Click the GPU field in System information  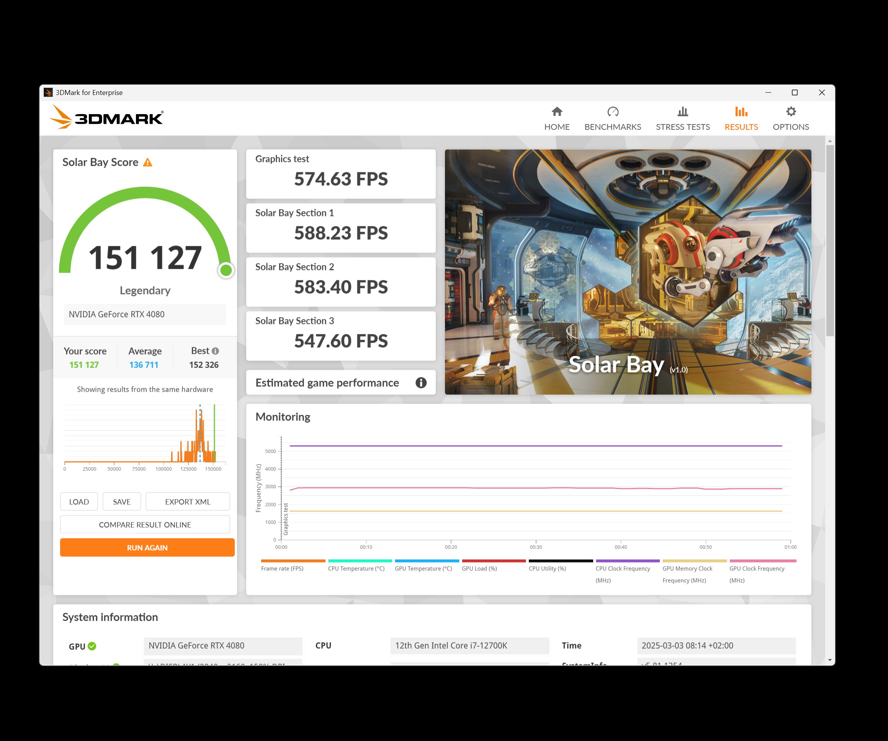click(x=223, y=646)
